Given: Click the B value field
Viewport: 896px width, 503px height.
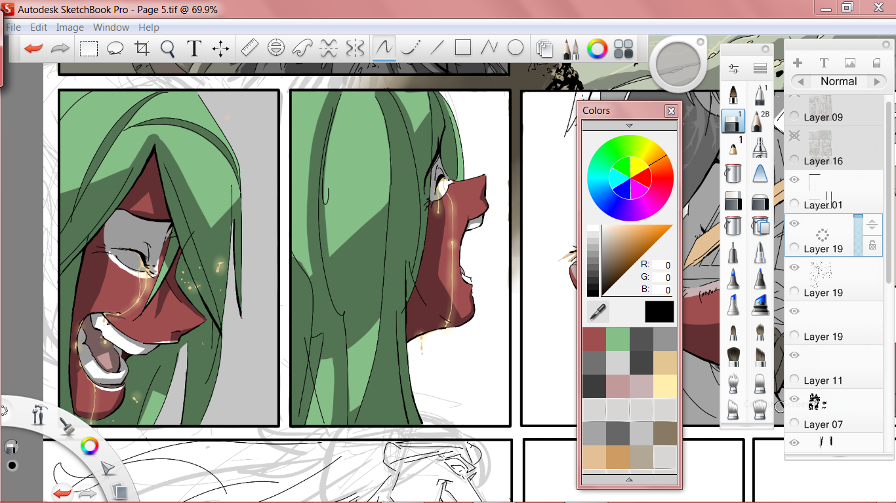Looking at the screenshot, I should click(661, 289).
